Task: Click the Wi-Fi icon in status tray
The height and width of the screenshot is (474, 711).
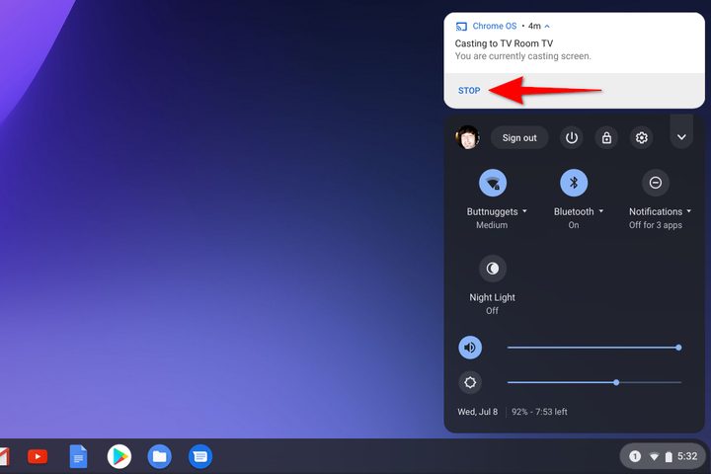Action: pyautogui.click(x=654, y=457)
